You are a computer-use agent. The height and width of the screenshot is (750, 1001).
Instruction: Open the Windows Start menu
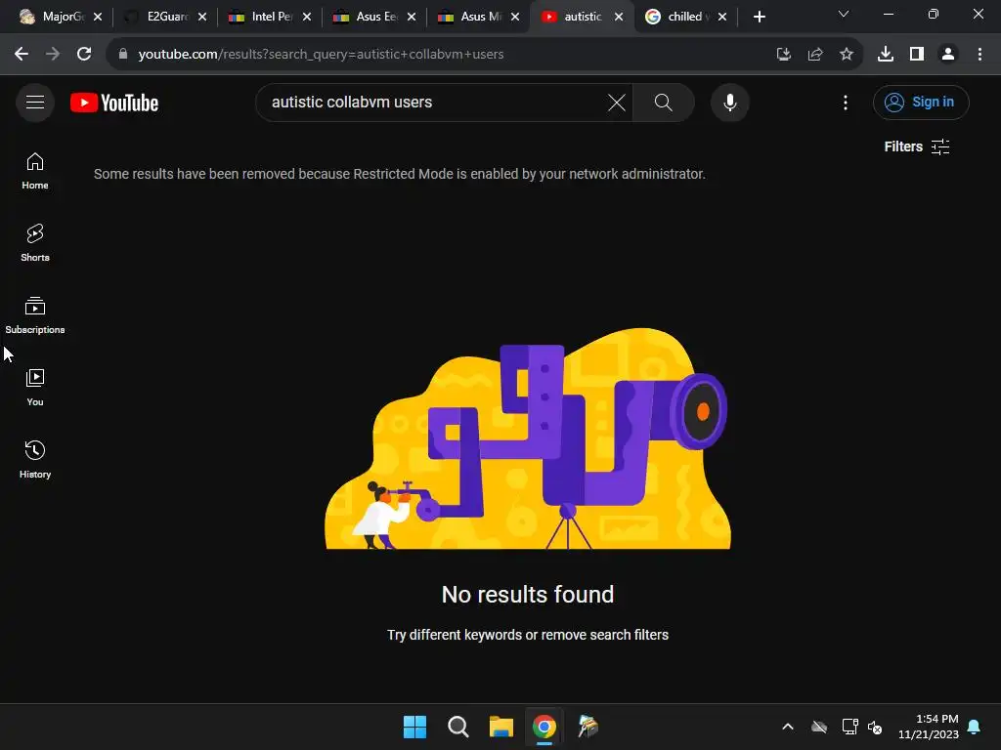(414, 727)
